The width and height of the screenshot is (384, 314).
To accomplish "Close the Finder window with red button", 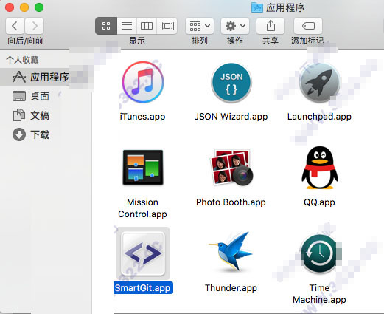I will coord(10,7).
